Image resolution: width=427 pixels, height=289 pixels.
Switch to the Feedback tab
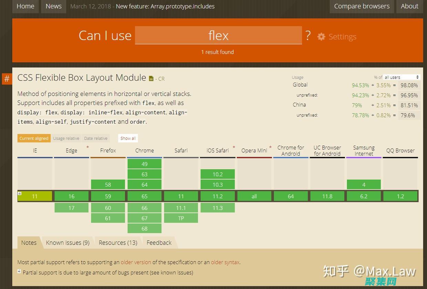[x=159, y=242]
